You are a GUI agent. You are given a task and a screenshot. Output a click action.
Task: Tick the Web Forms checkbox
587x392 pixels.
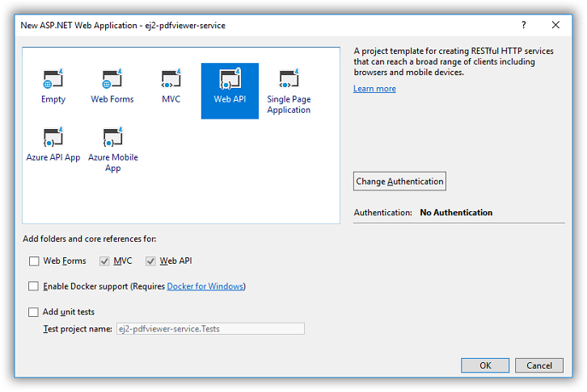(x=34, y=261)
